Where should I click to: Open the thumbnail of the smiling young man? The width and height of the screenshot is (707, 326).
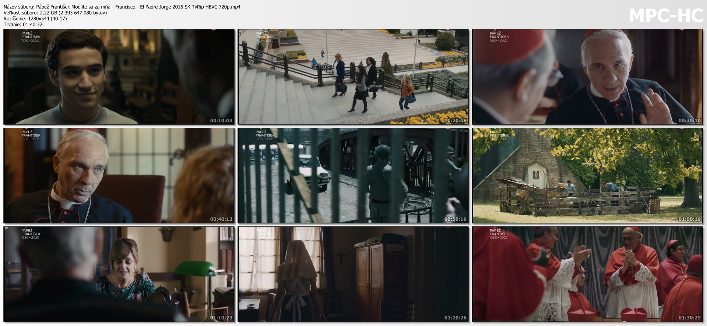(x=119, y=77)
